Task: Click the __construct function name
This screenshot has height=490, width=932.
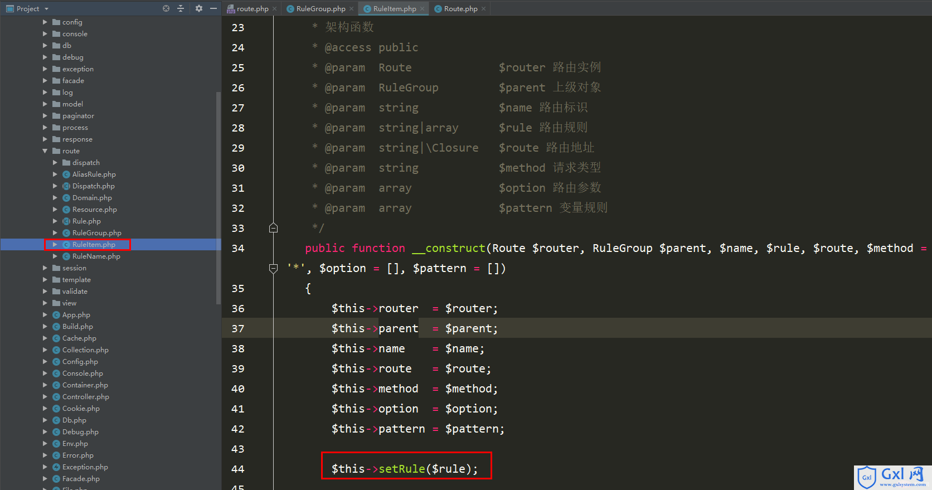Action: [x=449, y=248]
